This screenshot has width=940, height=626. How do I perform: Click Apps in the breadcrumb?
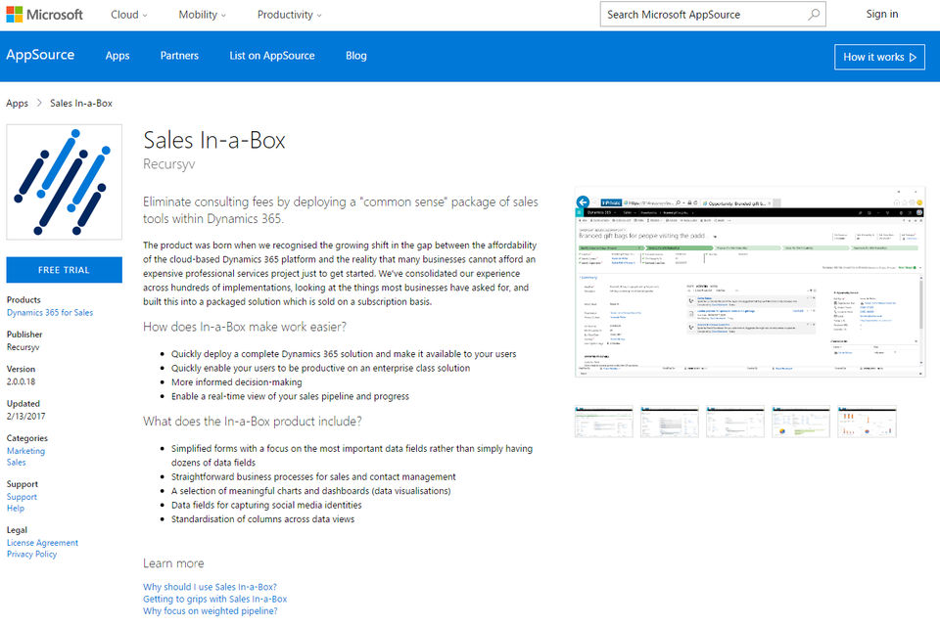[x=17, y=103]
